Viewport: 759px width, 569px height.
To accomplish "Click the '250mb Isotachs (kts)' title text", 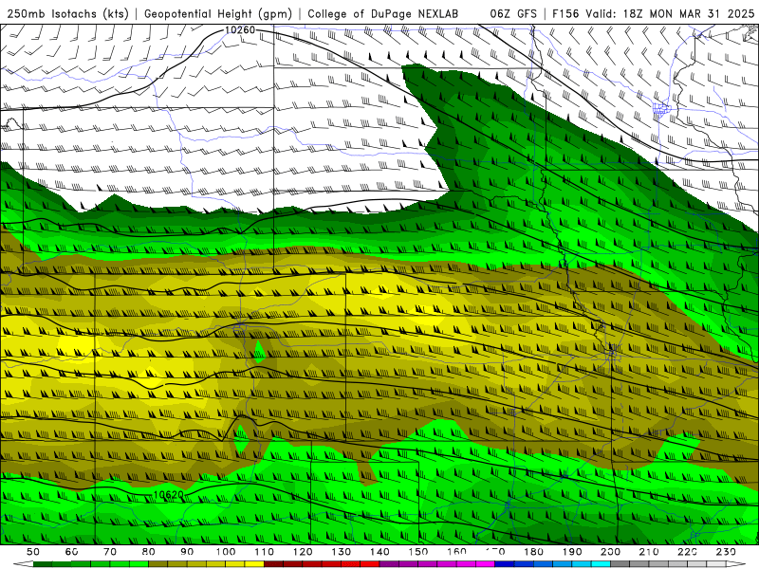I will [67, 13].
